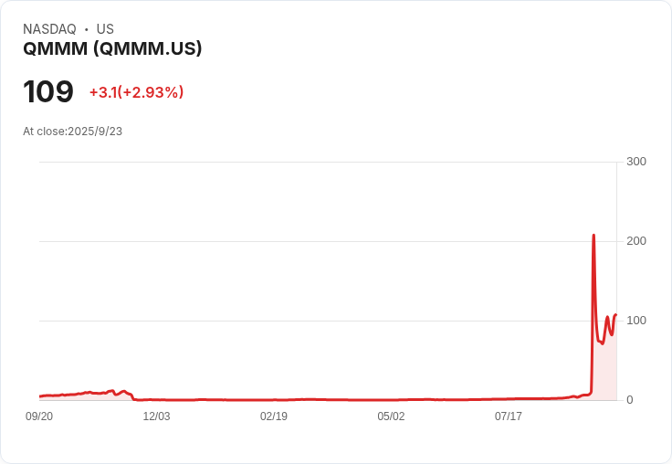Image resolution: width=672 pixels, height=464 pixels.
Task: Click the 100 y-axis label
Action: tap(636, 321)
